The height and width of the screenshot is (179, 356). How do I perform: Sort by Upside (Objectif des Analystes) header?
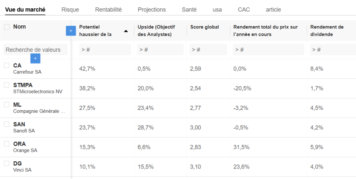[156, 31]
